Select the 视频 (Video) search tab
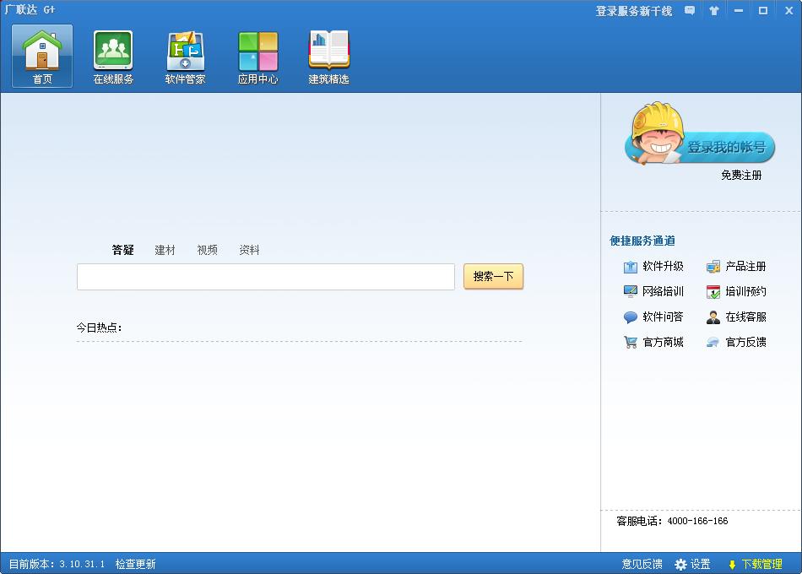Image resolution: width=802 pixels, height=574 pixels. [x=207, y=250]
